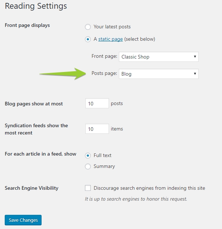Click the 'Posts page:' field label
This screenshot has height=229, width=222.
coord(104,73)
